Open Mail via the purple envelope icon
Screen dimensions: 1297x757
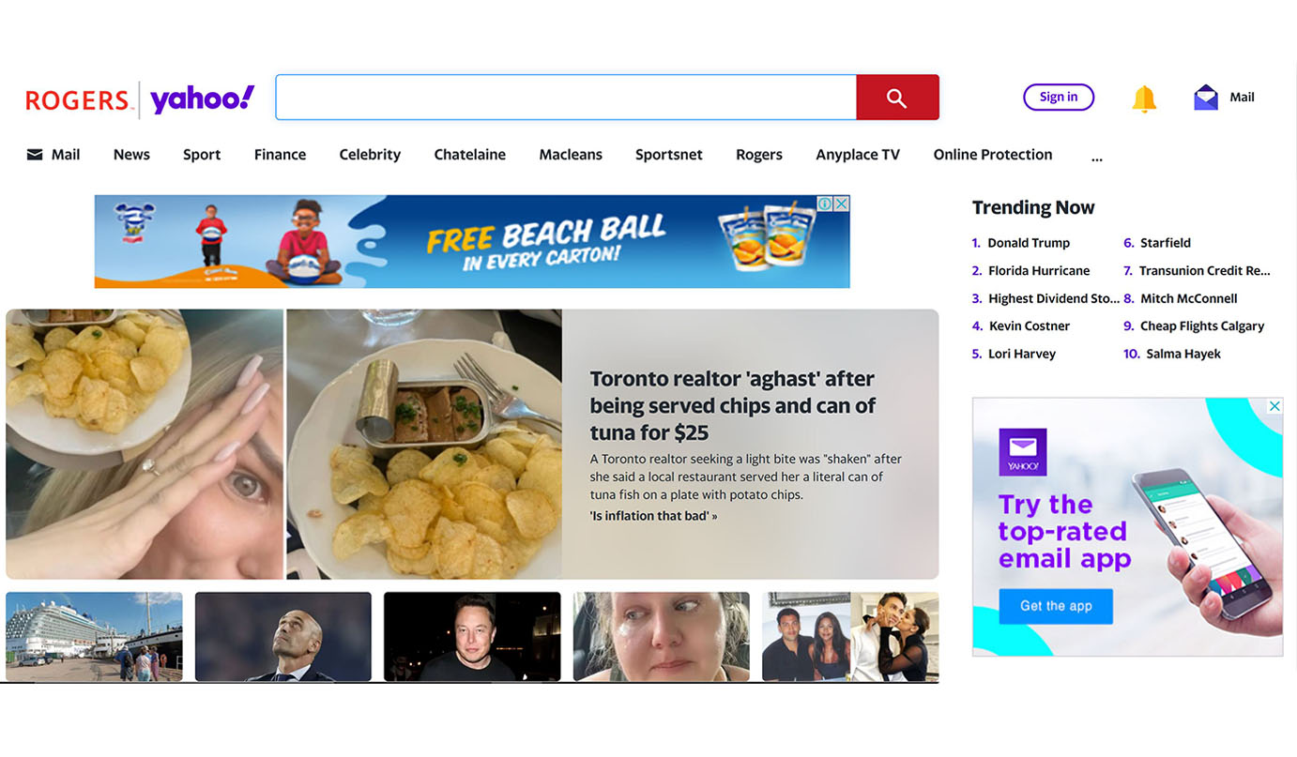tap(1205, 98)
